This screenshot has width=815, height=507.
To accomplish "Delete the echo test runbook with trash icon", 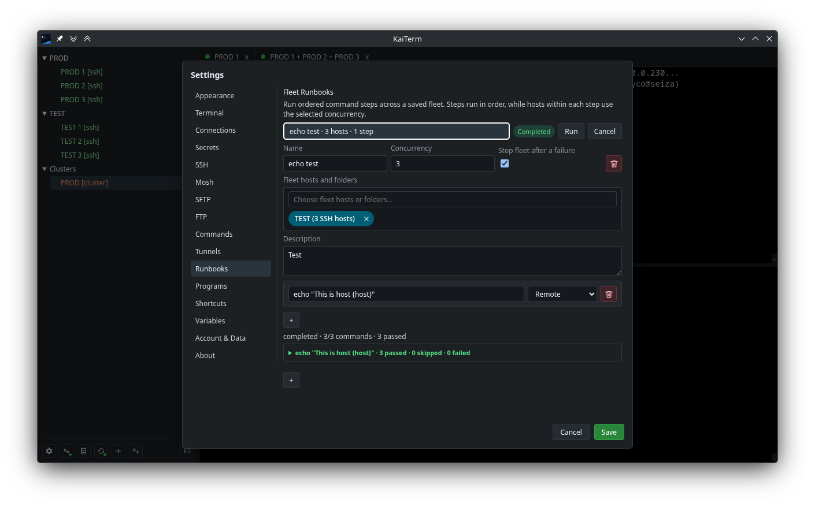I will pyautogui.click(x=614, y=164).
